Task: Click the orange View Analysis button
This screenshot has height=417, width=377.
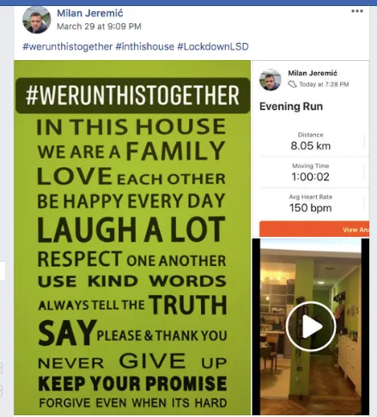Action: [x=314, y=229]
